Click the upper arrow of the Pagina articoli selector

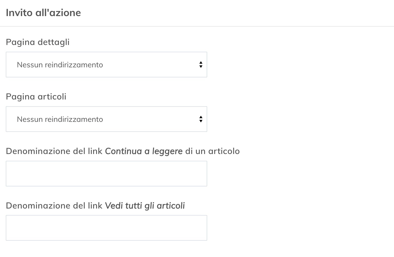pyautogui.click(x=201, y=117)
